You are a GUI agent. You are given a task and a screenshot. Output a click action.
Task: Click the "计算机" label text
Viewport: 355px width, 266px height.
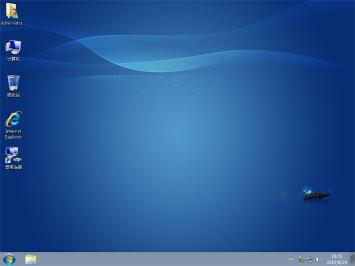(13, 59)
